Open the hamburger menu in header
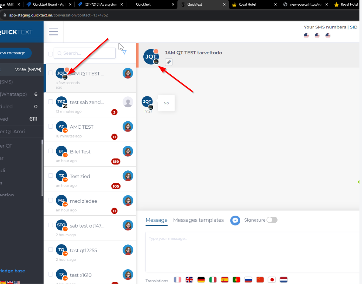Viewport: 364px width, 284px height. [x=53, y=31]
